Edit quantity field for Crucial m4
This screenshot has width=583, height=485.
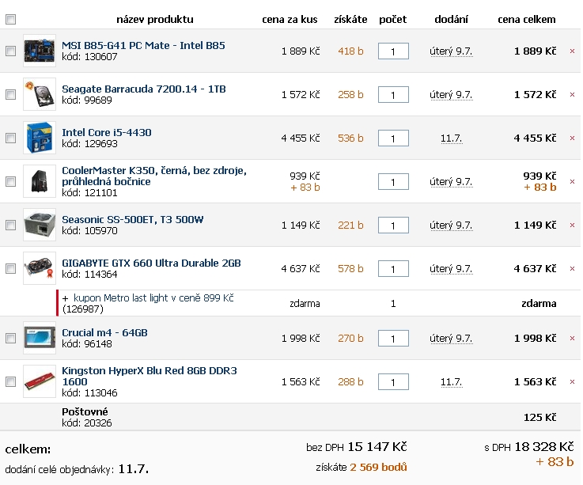point(393,339)
